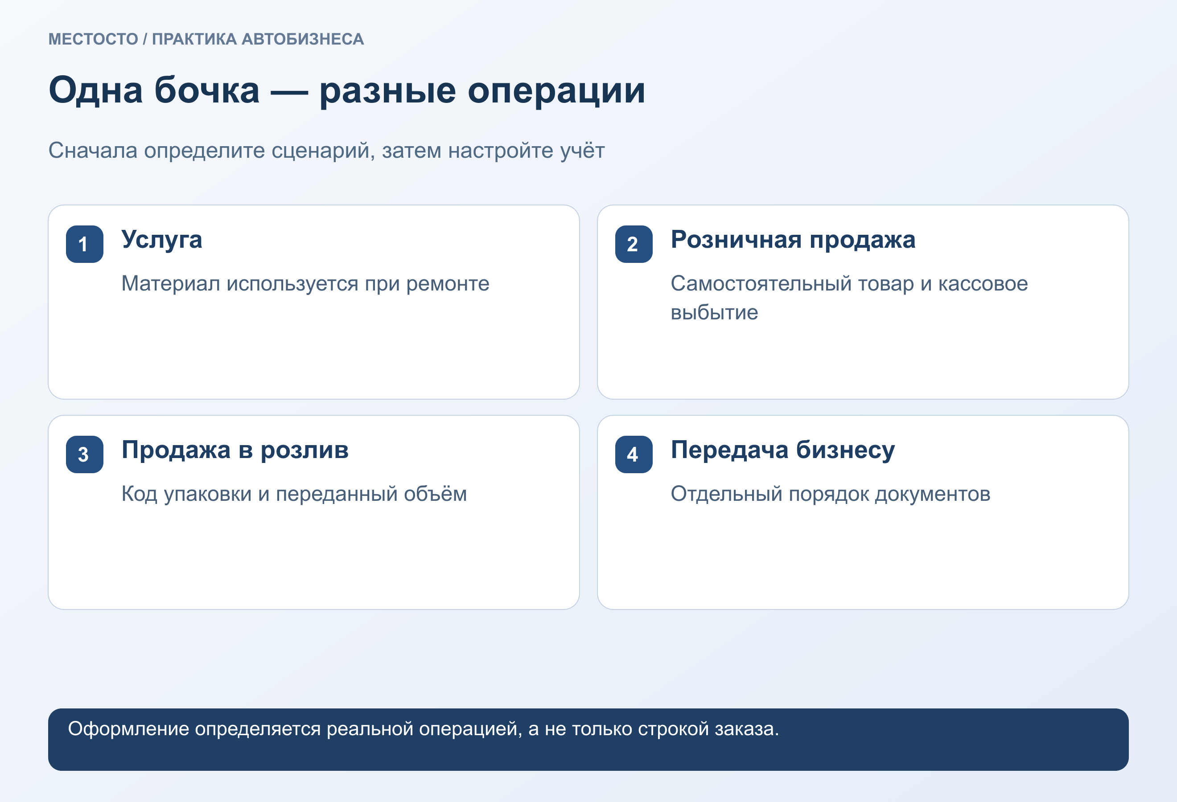Click text 'Материал используется при ремонте'
Image resolution: width=1177 pixels, height=802 pixels.
(305, 283)
